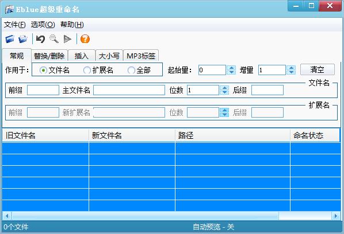Image resolution: width=344 pixels, height=234 pixels.
Task: Open the 选项(O) menu
Action: 43,25
